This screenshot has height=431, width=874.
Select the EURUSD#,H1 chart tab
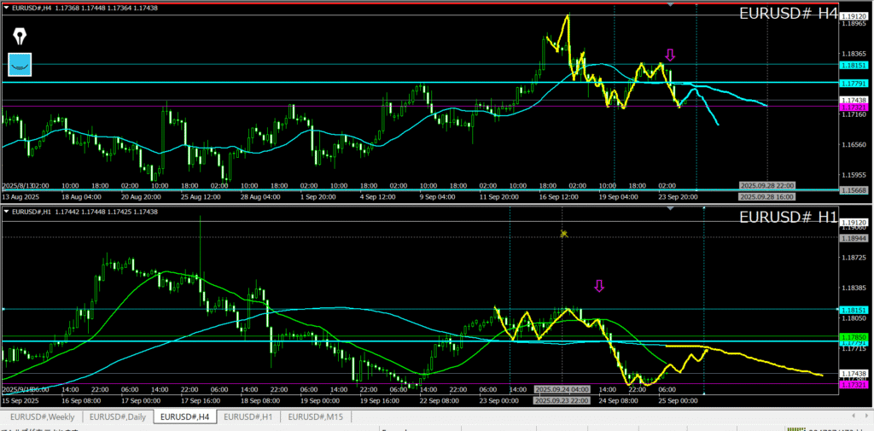point(248,416)
